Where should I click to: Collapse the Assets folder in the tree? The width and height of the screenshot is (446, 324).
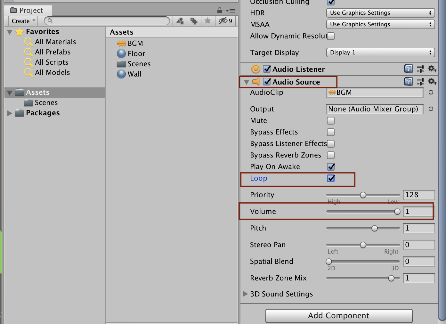tap(9, 92)
